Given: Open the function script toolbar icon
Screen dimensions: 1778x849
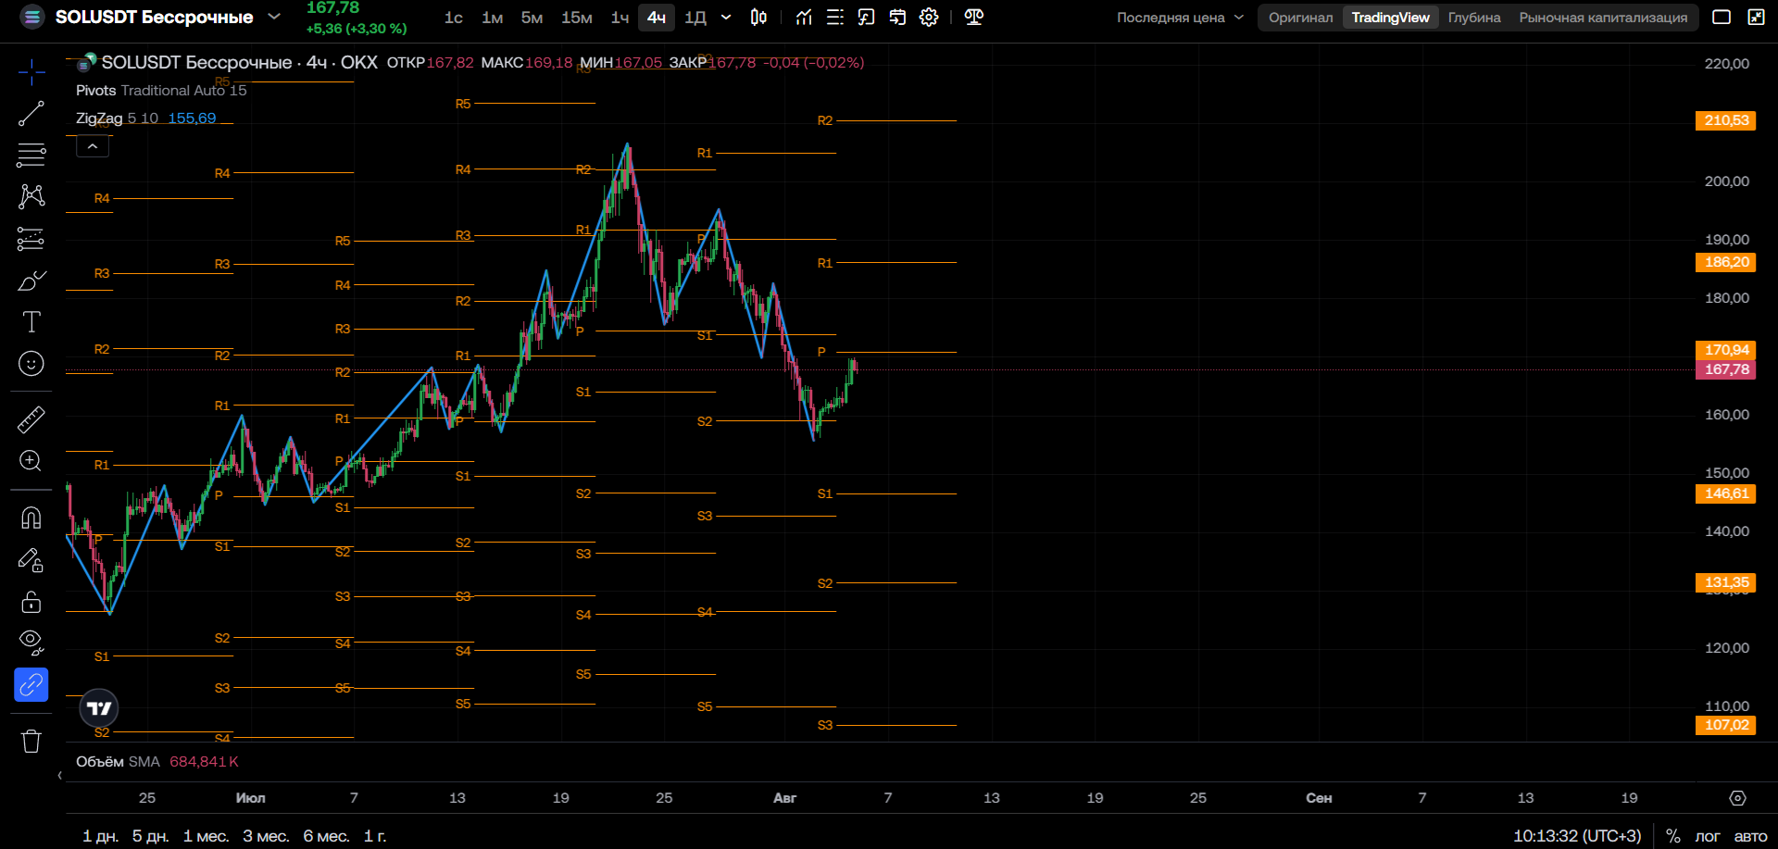Looking at the screenshot, I should [867, 18].
